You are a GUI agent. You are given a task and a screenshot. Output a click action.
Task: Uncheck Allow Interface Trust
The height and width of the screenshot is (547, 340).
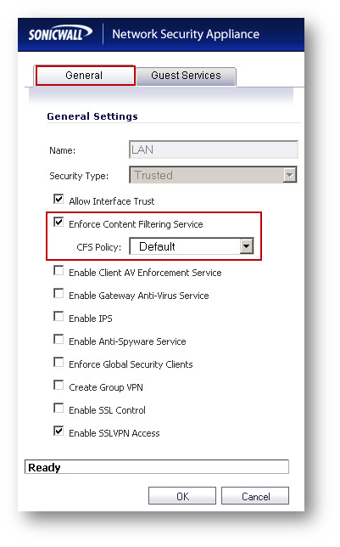59,200
